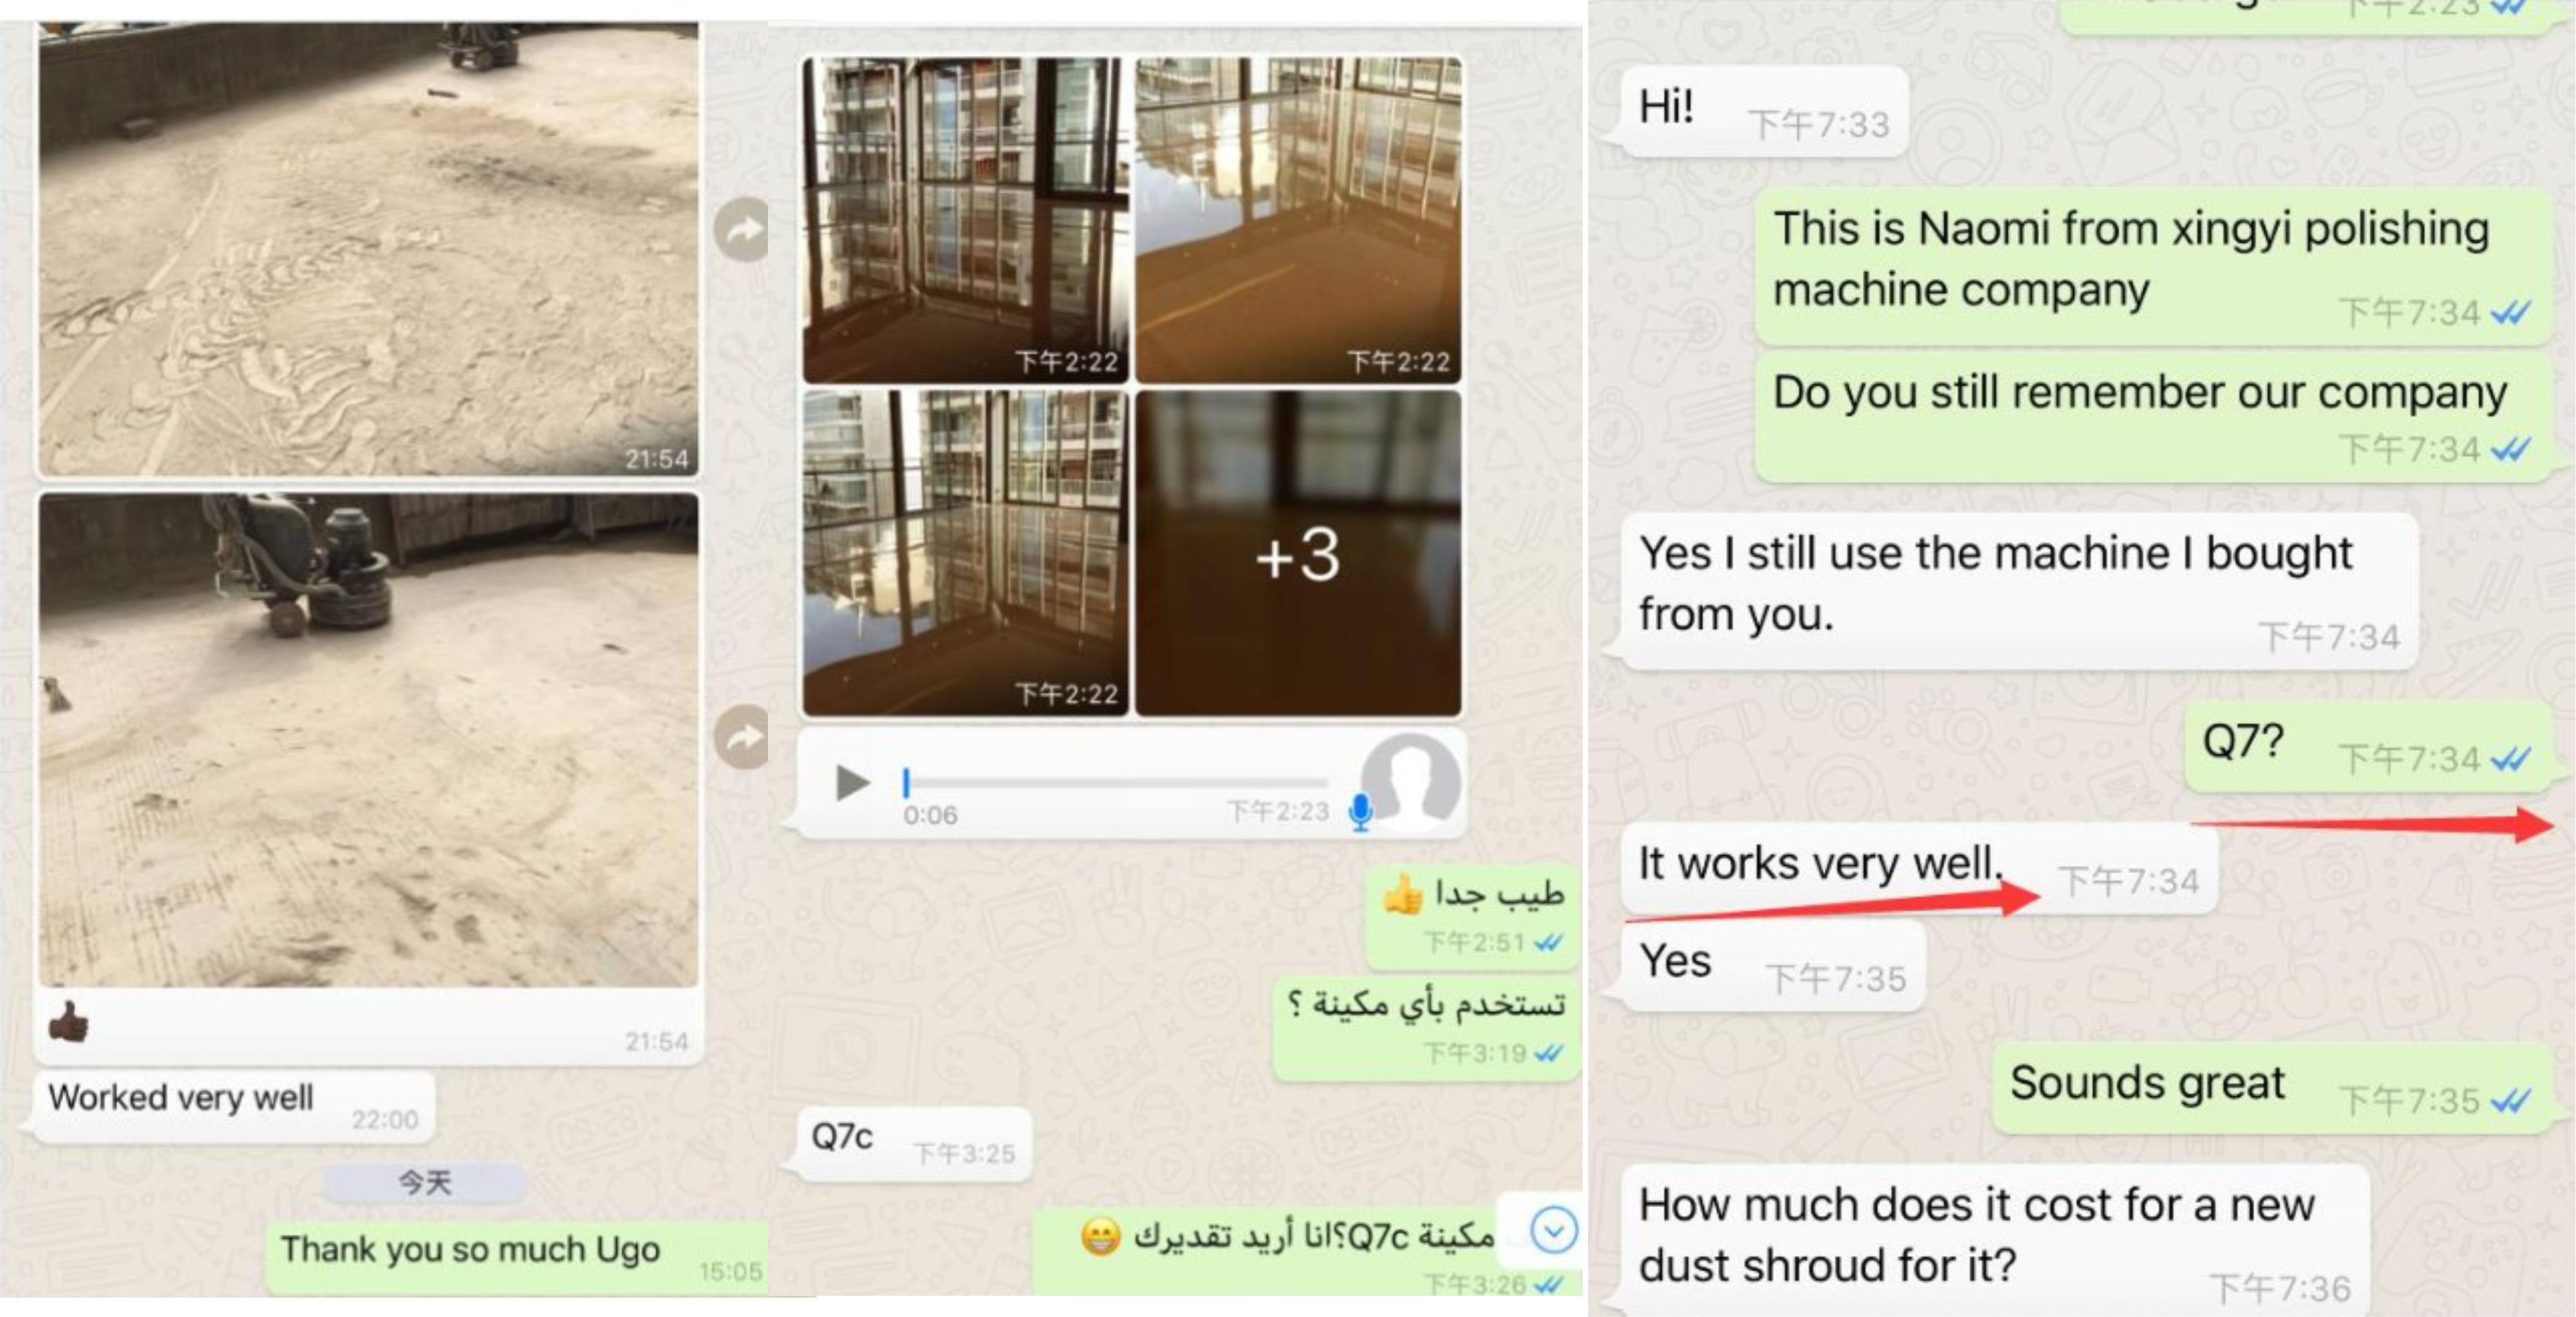Click the thumbs up emoji under machine photo
The width and height of the screenshot is (2576, 1317).
68,1022
